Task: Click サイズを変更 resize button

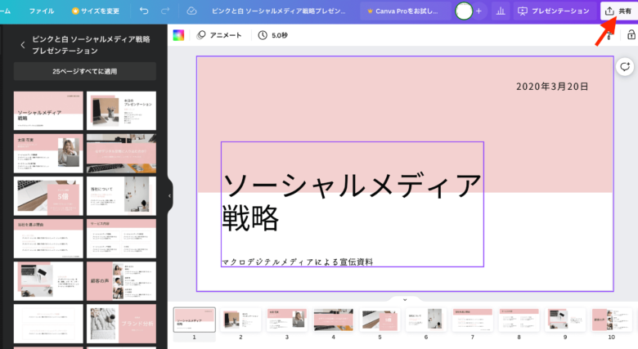Action: click(x=96, y=11)
